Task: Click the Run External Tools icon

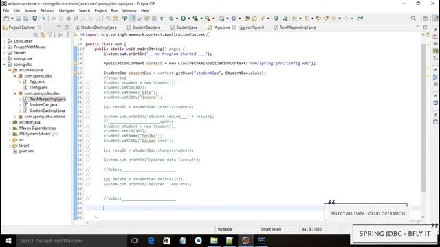Action: [208, 19]
